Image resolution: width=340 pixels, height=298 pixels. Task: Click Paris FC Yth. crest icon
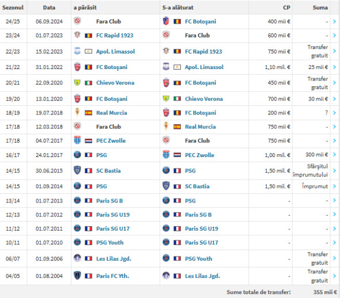point(77,276)
